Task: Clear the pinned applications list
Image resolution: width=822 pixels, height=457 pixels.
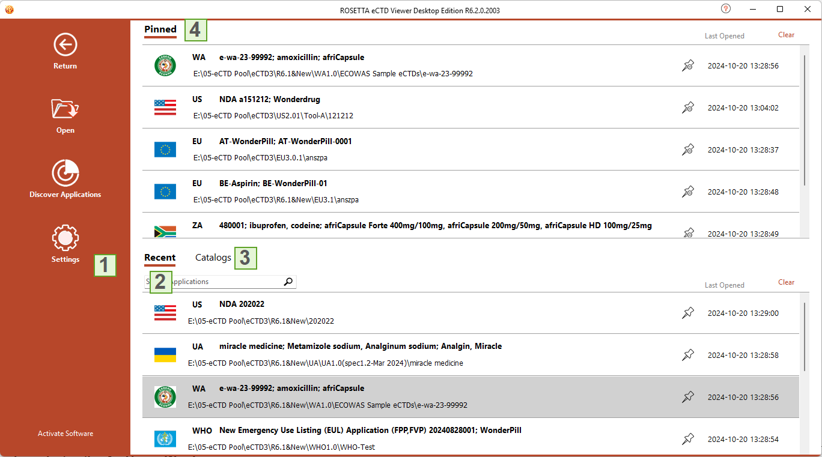Action: (787, 35)
